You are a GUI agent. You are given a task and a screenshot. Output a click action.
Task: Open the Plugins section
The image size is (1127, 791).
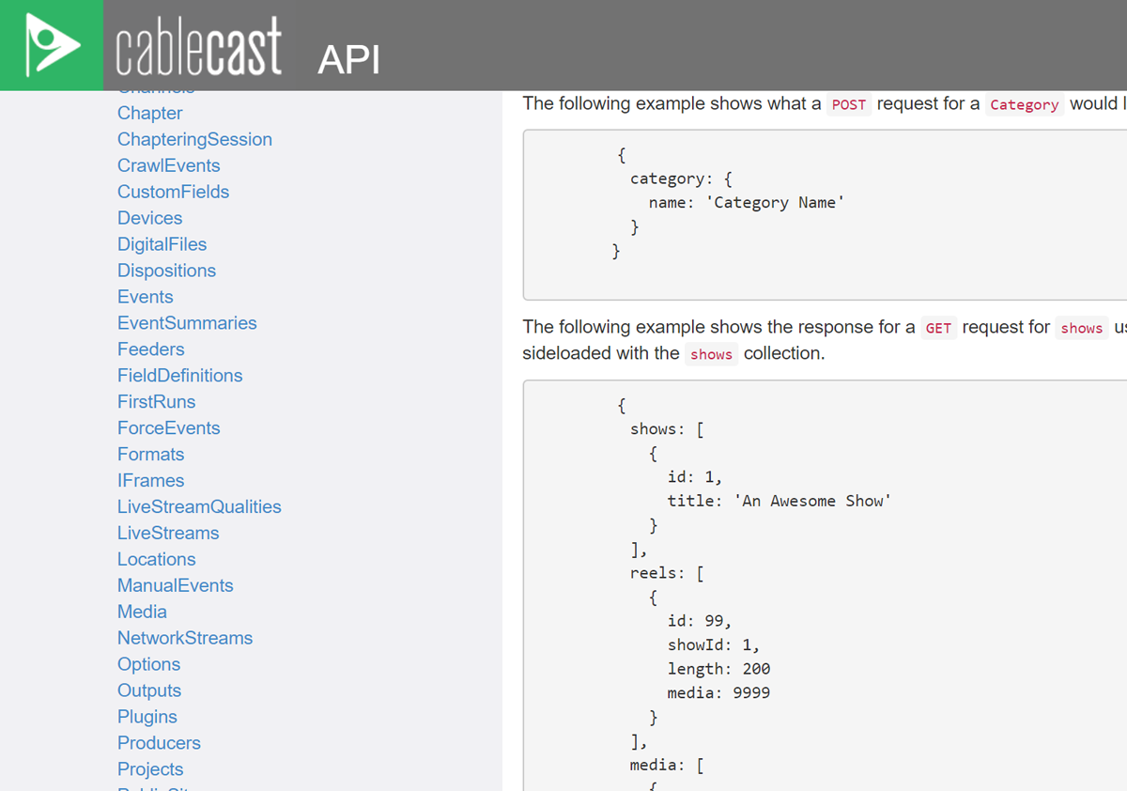coord(147,717)
